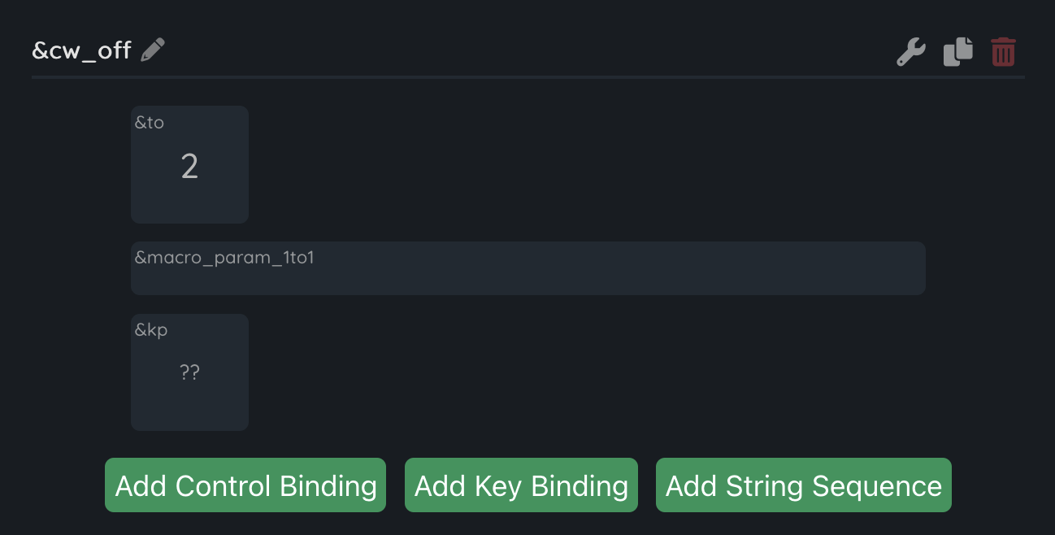Click the underscore in the &cw_off title
The width and height of the screenshot is (1055, 535).
coord(90,59)
